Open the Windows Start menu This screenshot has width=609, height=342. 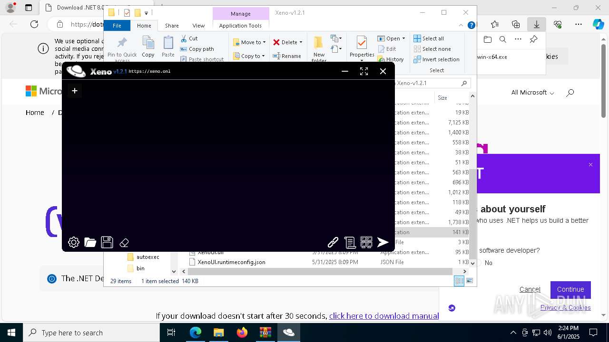point(11,332)
